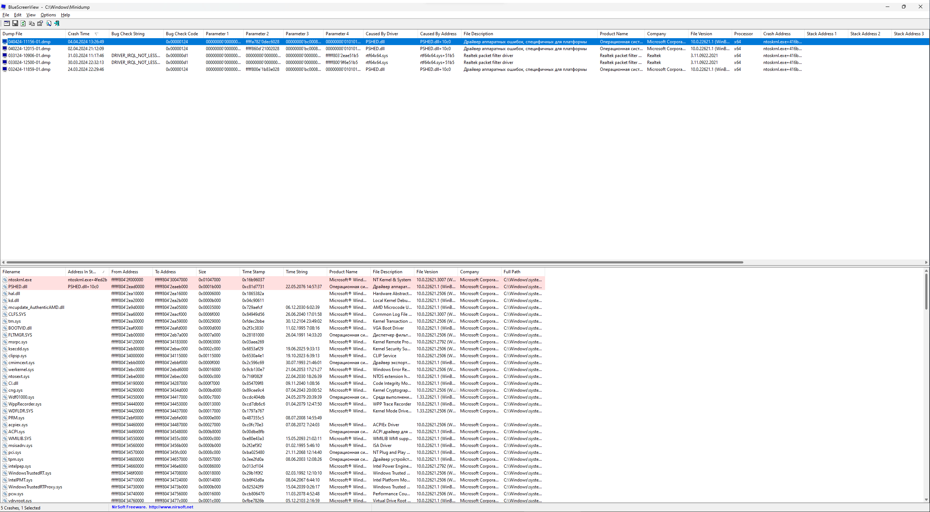Sort by Bug Check String column header
Image resolution: width=930 pixels, height=512 pixels.
(x=136, y=34)
